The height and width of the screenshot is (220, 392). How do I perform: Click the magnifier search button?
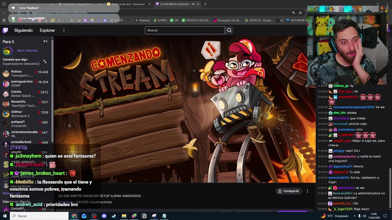point(229,30)
